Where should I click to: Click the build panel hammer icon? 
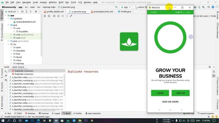(6, 71)
